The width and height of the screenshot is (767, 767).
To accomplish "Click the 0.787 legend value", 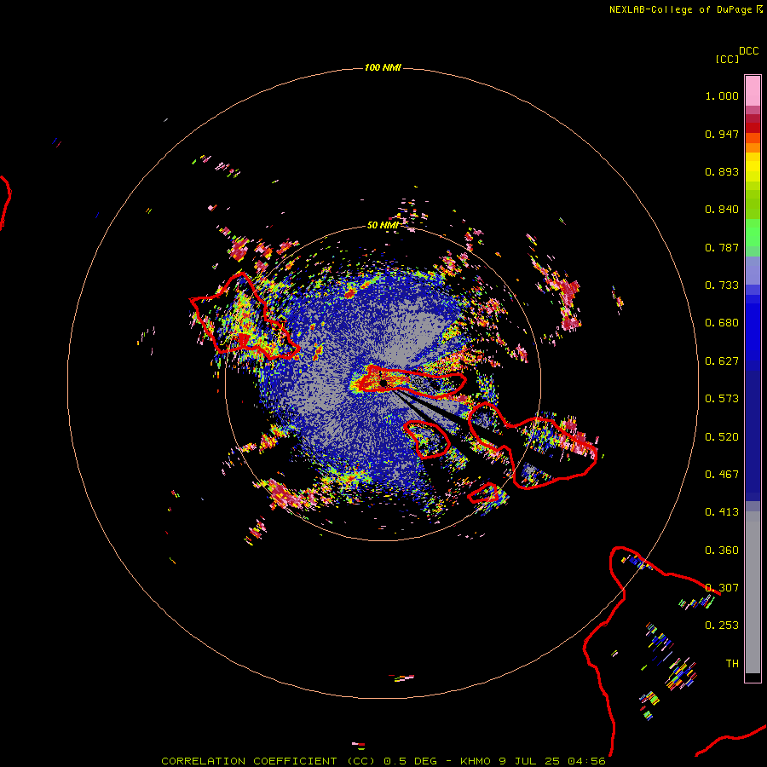I will [x=722, y=247].
